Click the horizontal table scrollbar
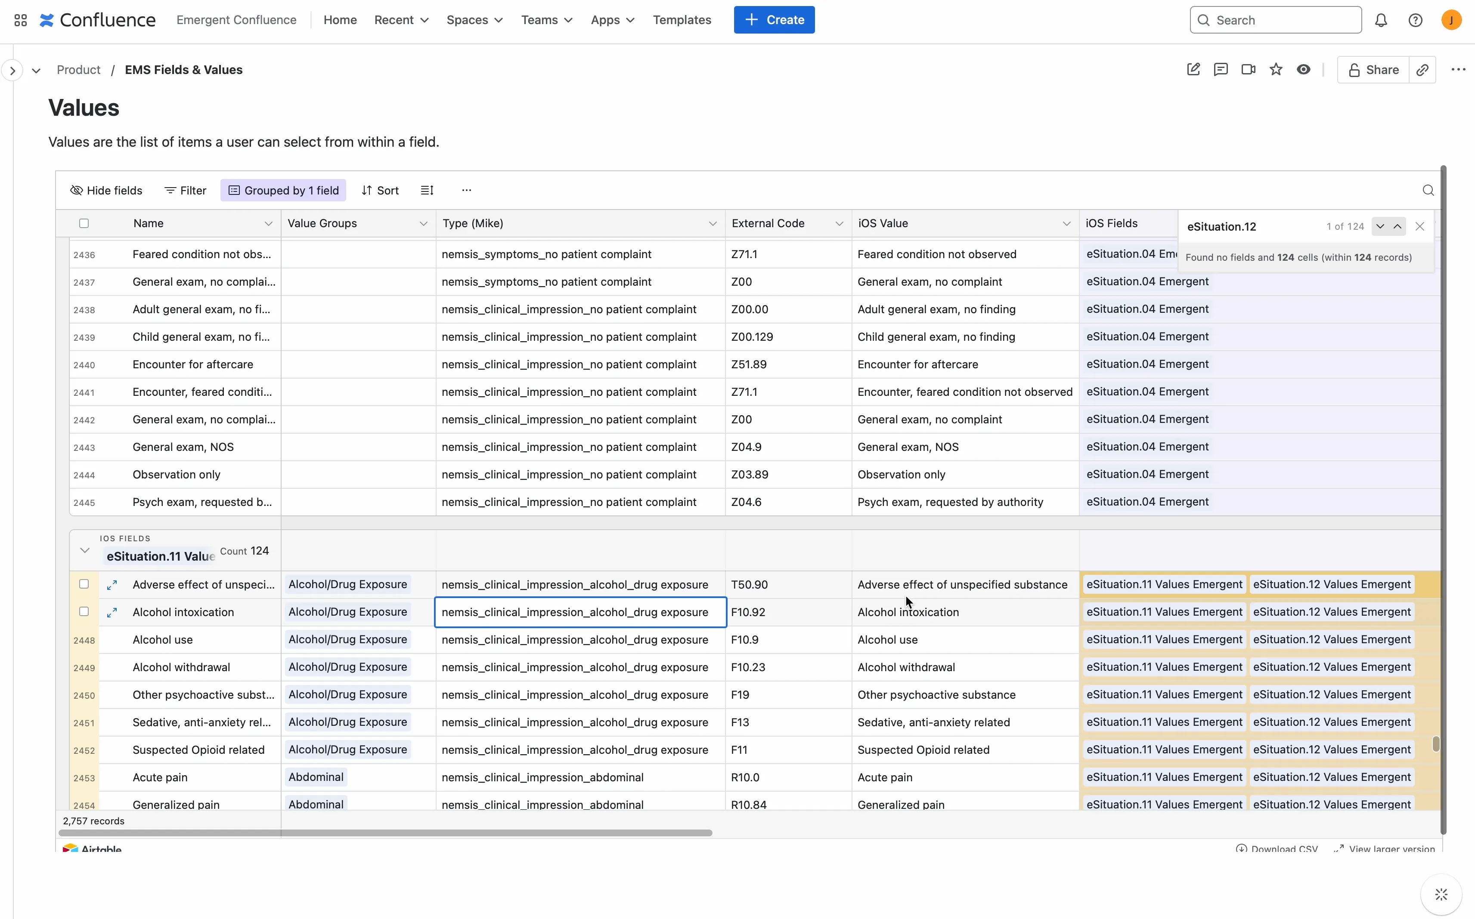 click(x=386, y=833)
